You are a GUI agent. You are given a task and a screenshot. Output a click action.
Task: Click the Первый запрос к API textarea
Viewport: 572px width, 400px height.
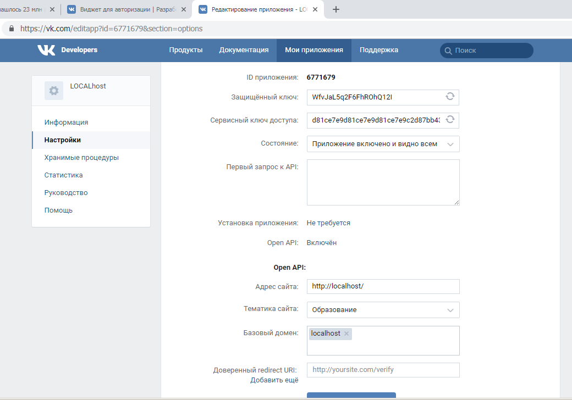(x=383, y=182)
